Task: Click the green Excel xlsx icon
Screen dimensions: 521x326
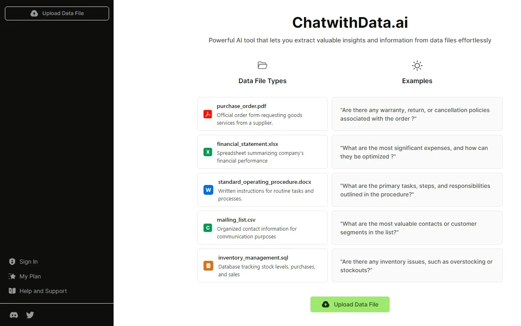Action: [208, 152]
